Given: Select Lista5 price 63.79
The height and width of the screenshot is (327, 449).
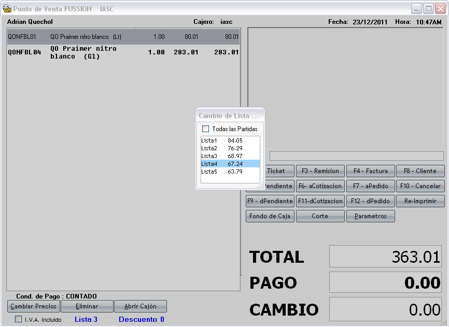Looking at the screenshot, I should [230, 172].
